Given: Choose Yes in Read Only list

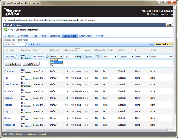Looking at the screenshot, I should [56, 62].
